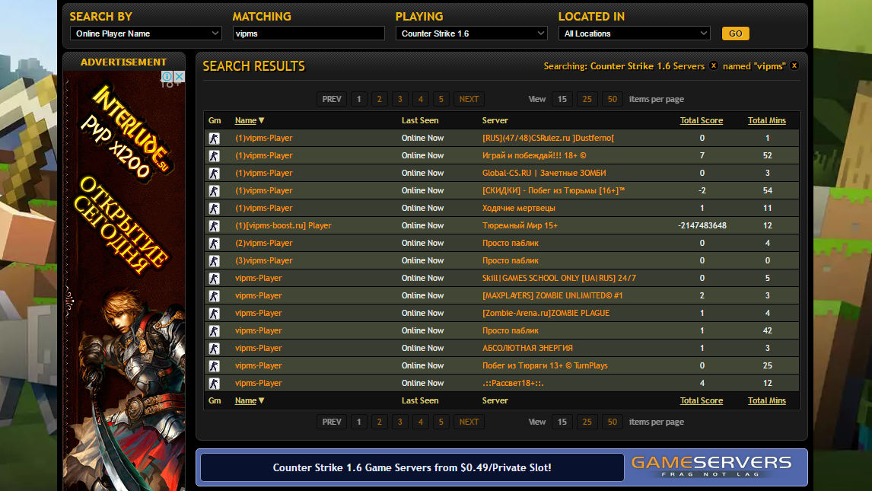872x491 pixels.
Task: Open server [MAXPLAYERS] ZOMBIE UNLIMITED #1
Action: pyautogui.click(x=552, y=295)
